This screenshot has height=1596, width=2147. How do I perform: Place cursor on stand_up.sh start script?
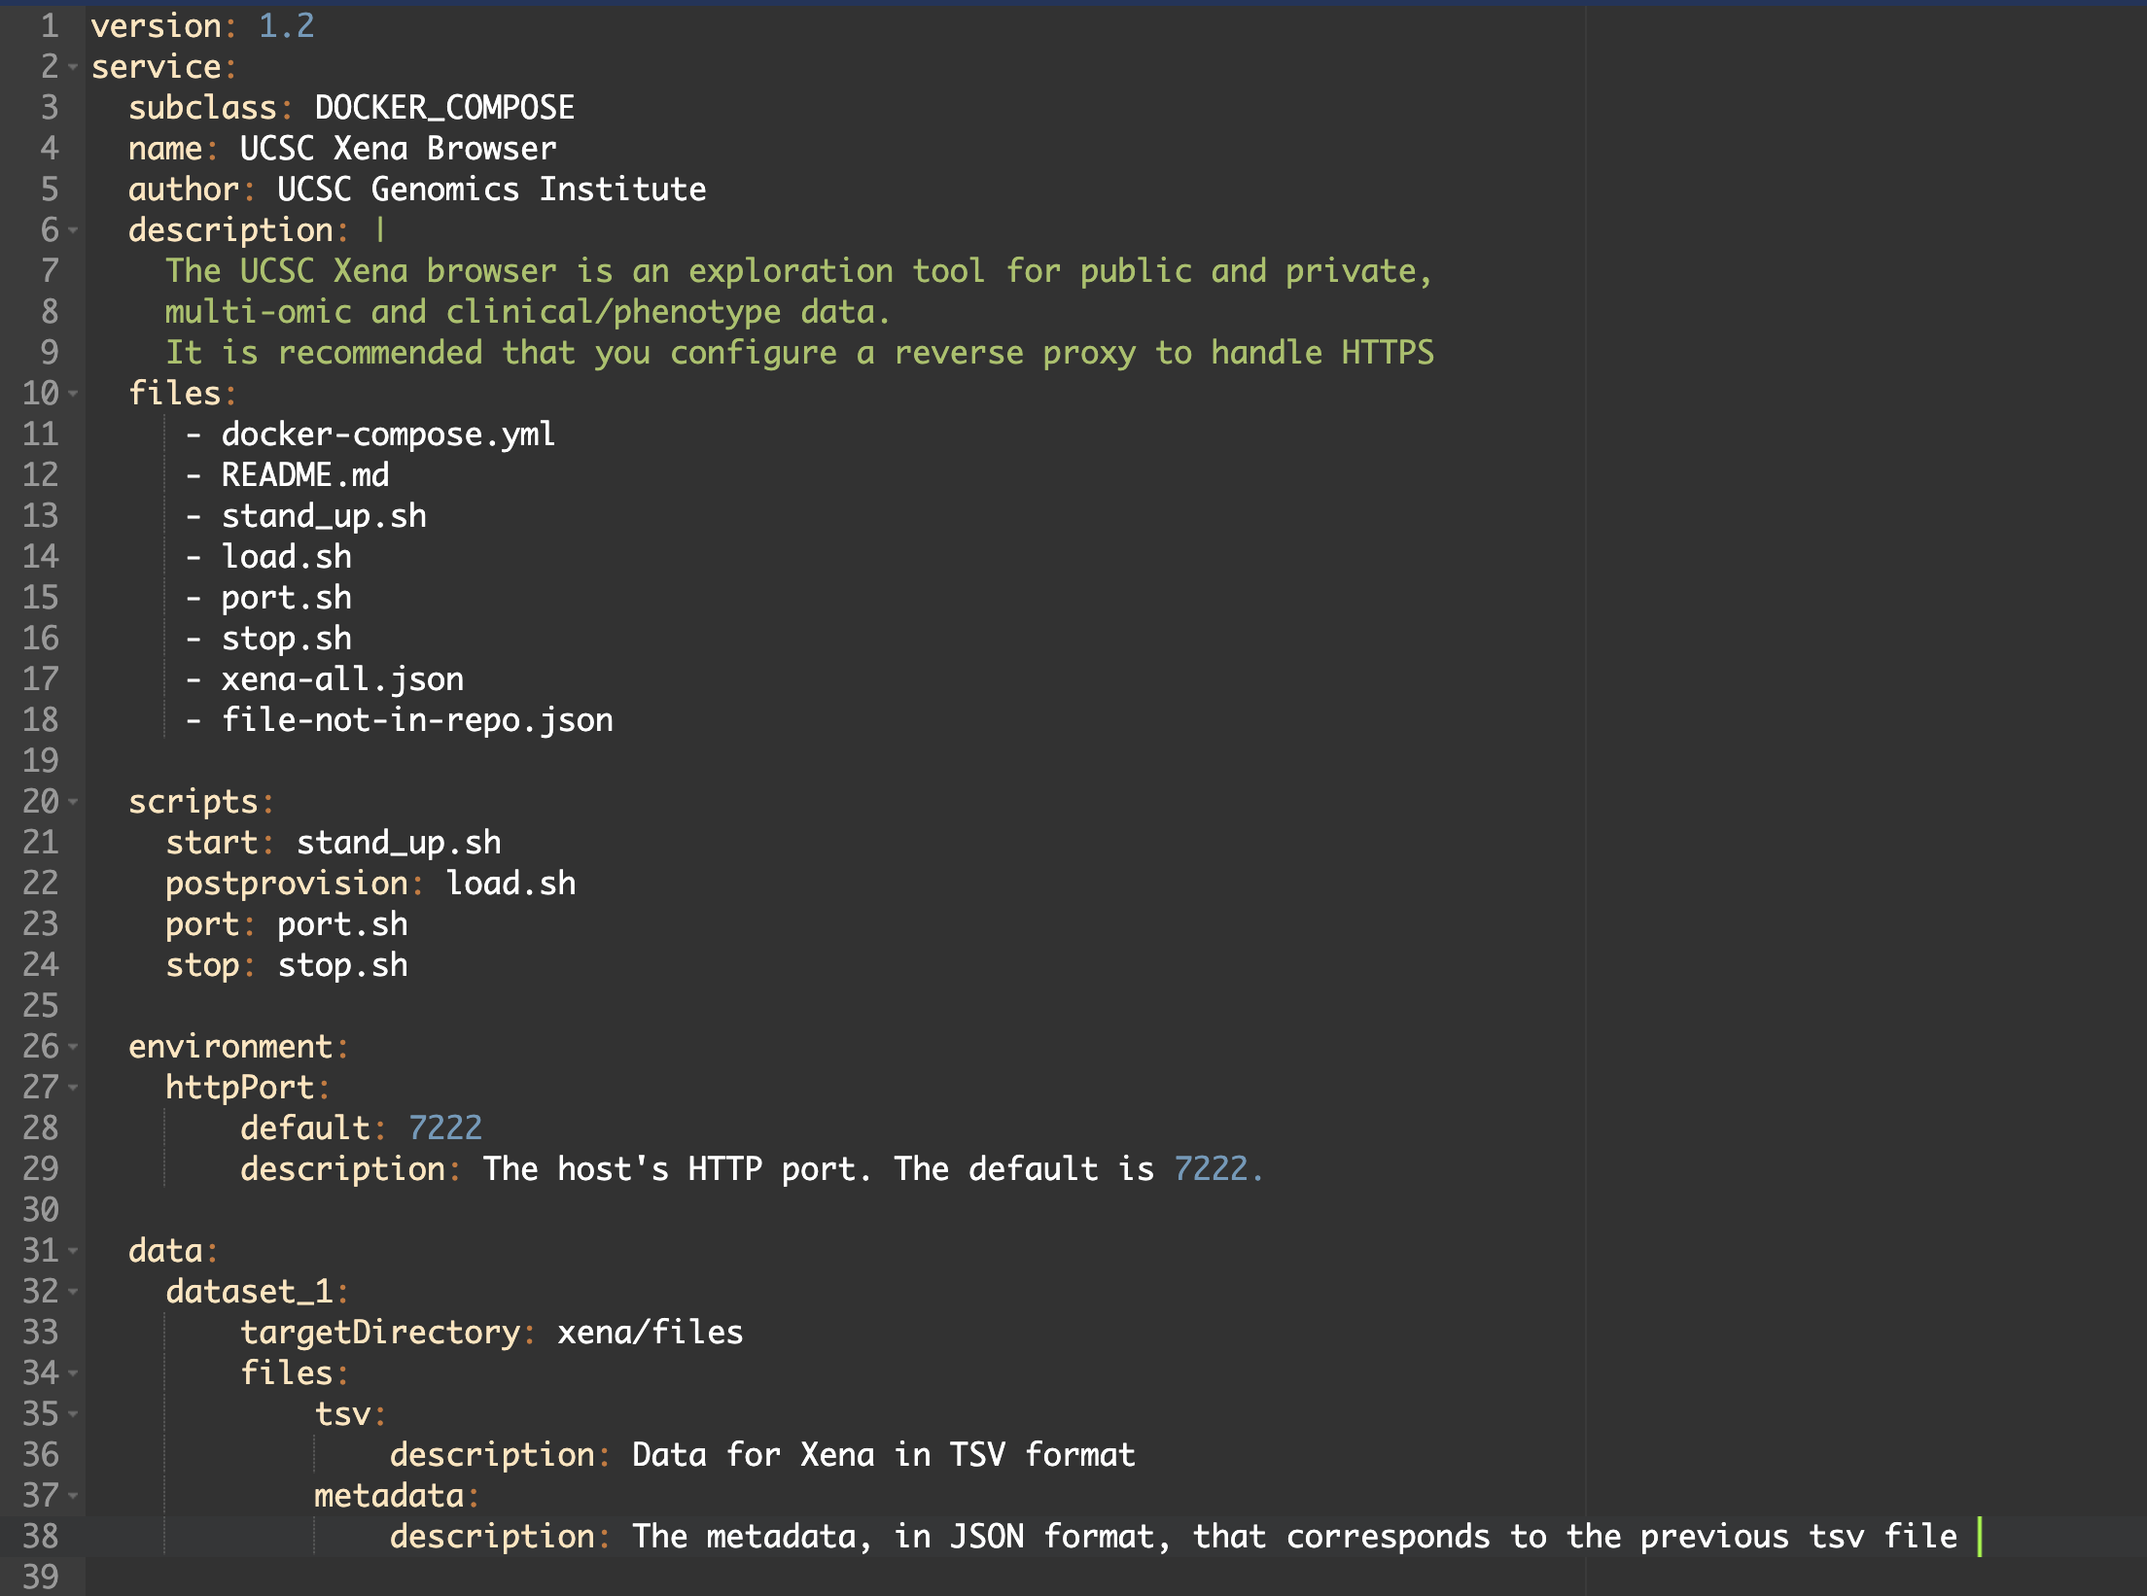[399, 842]
